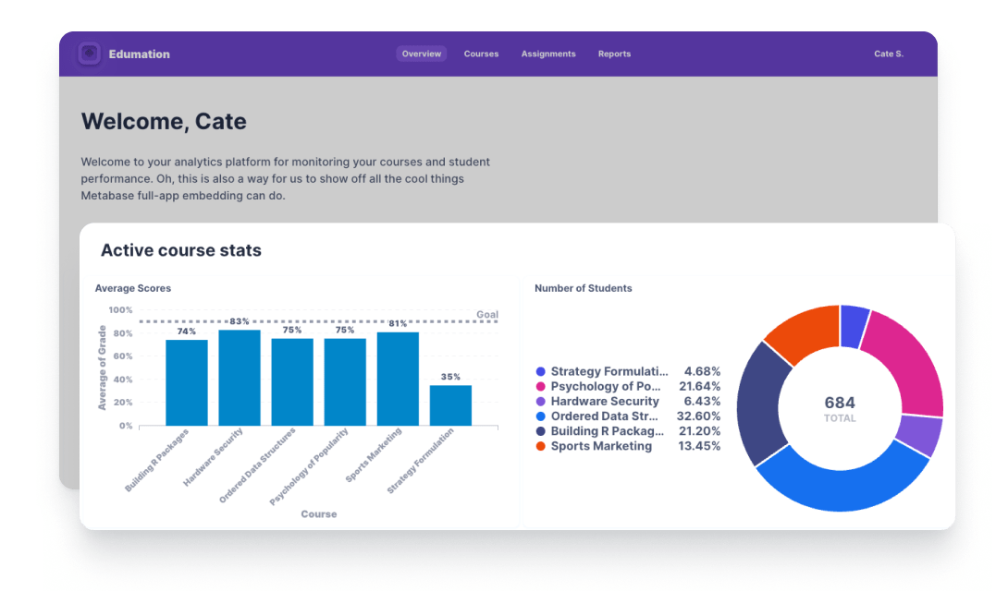Click the pink Psychology of Po... legend dot
This screenshot has height=591, width=996.
pos(541,386)
